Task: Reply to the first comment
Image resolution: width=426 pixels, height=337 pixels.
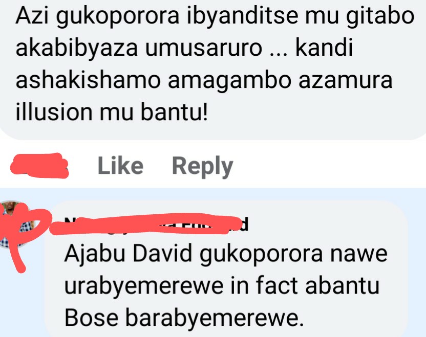Action: pos(203,167)
